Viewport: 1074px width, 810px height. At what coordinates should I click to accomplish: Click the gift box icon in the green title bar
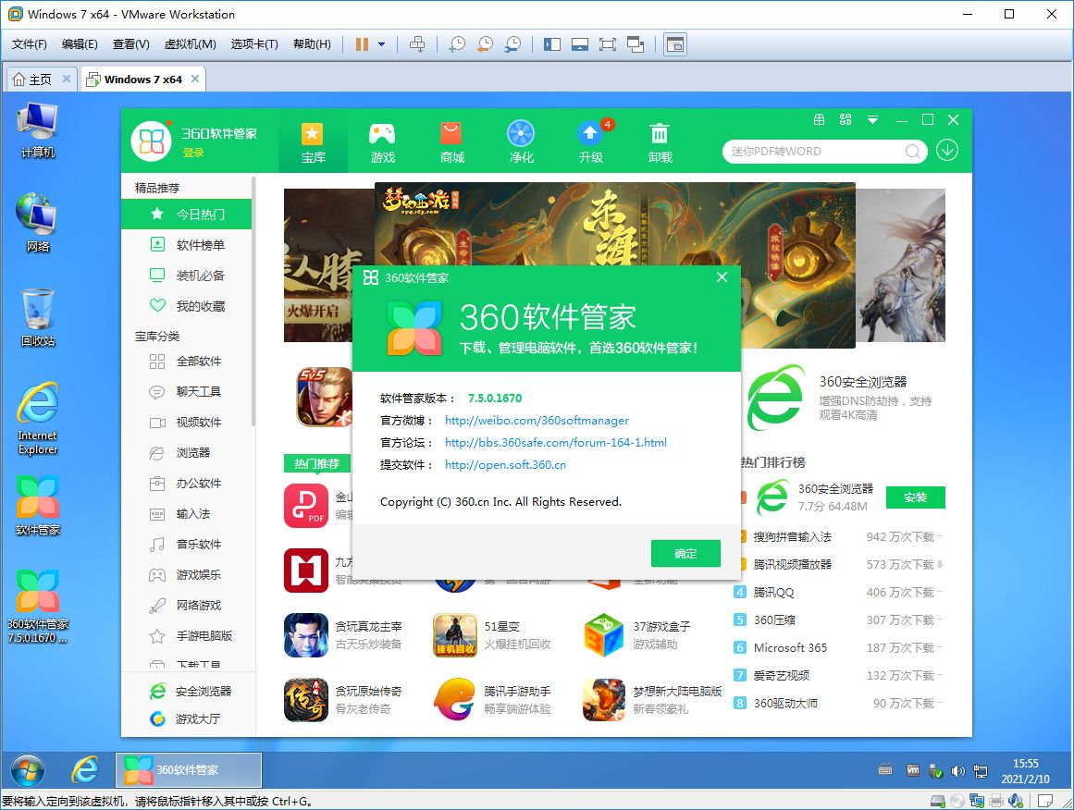pyautogui.click(x=818, y=120)
